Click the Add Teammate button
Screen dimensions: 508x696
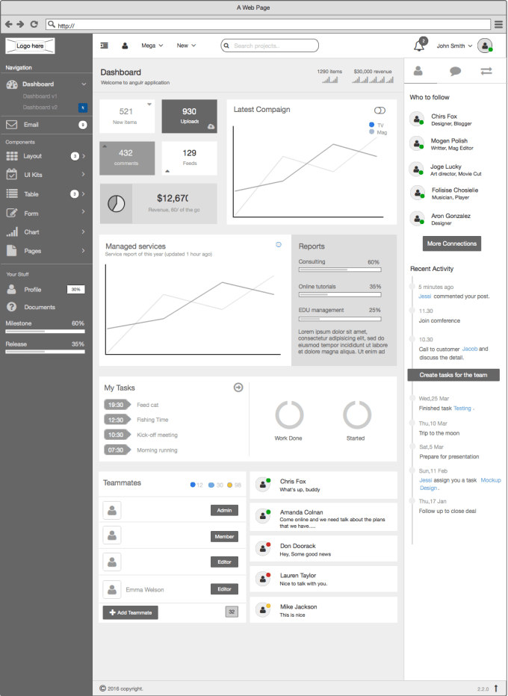[131, 612]
